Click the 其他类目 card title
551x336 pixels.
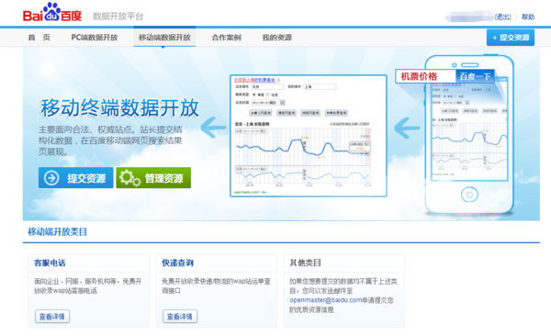[306, 263]
